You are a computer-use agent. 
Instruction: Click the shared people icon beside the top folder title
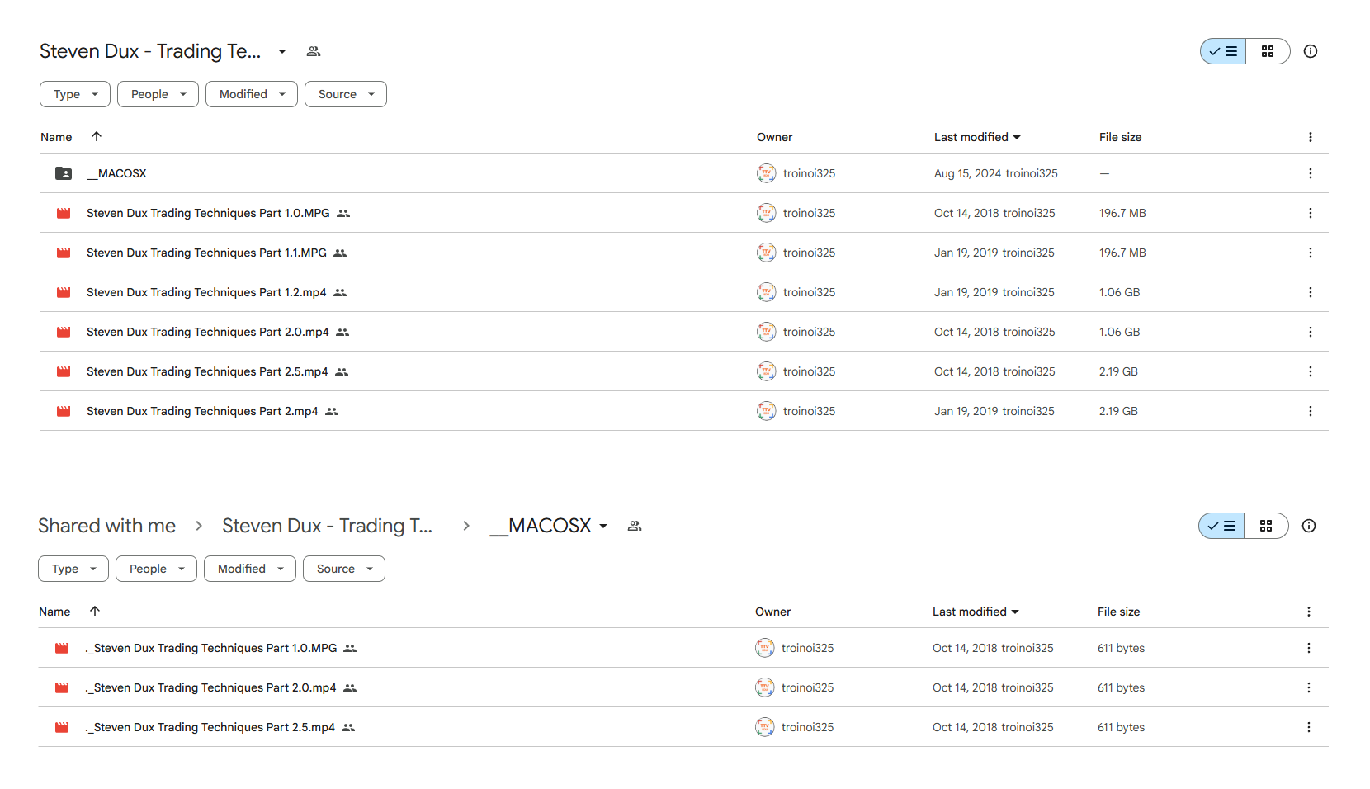coord(313,51)
